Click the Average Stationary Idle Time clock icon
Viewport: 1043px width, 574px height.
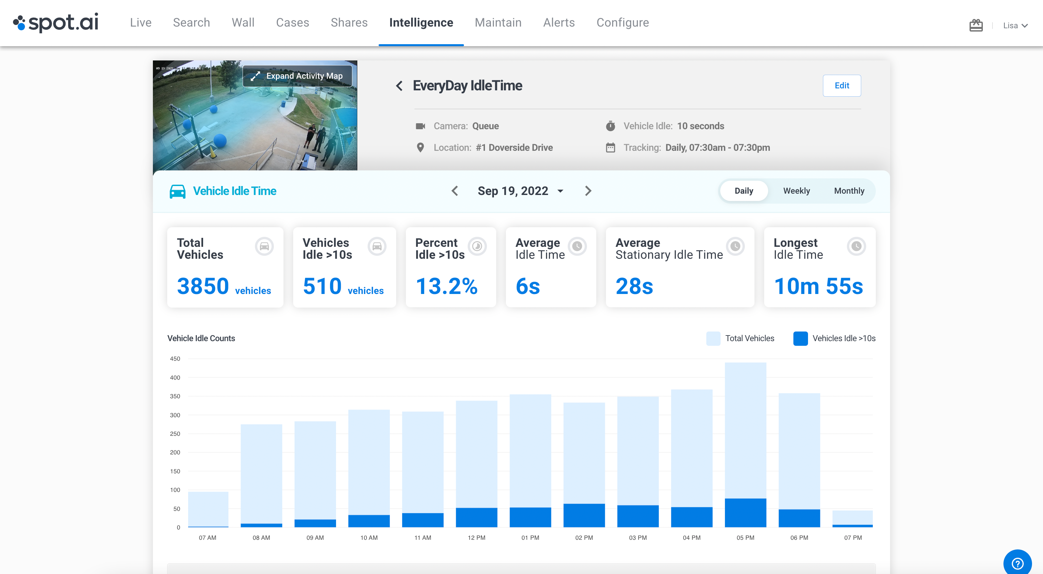[735, 246]
